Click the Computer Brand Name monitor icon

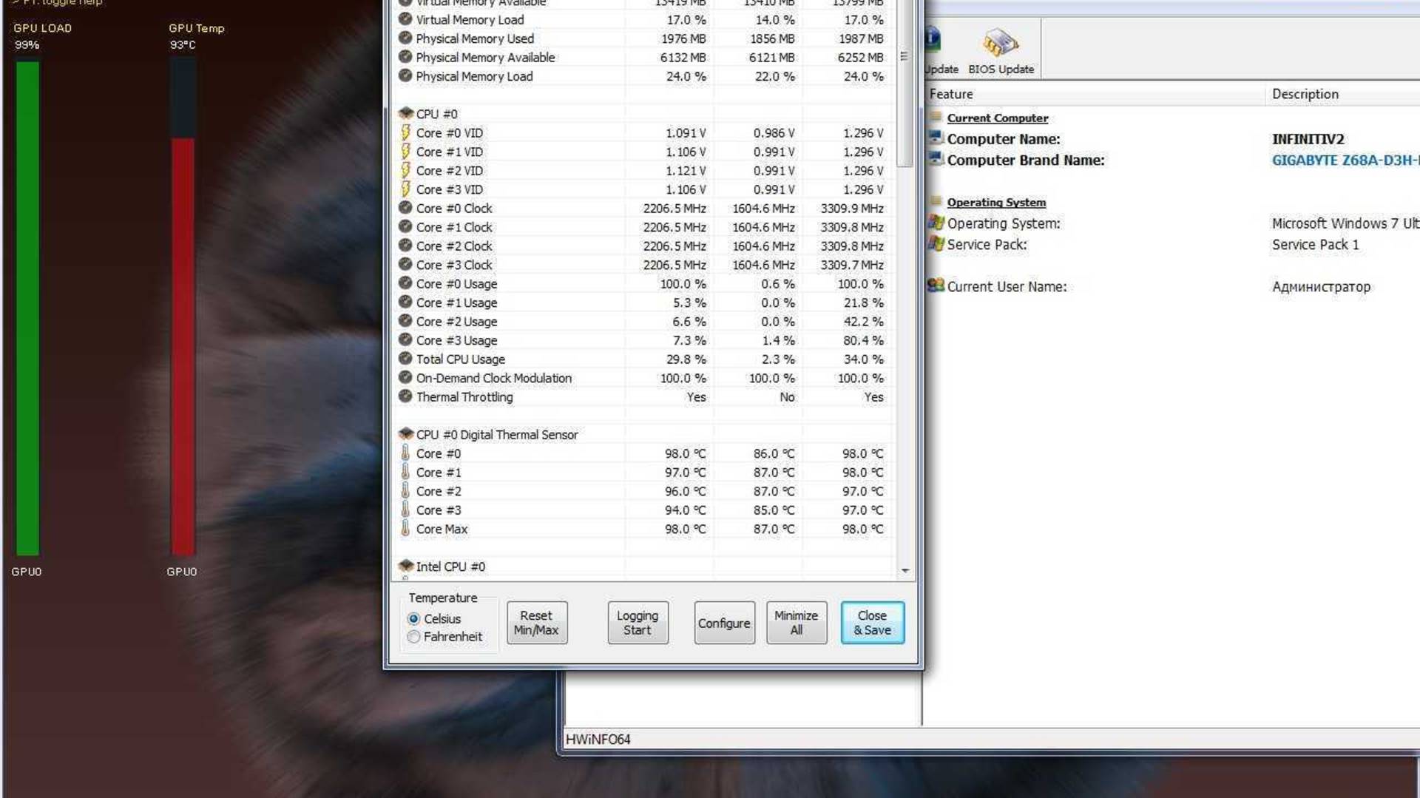tap(936, 159)
